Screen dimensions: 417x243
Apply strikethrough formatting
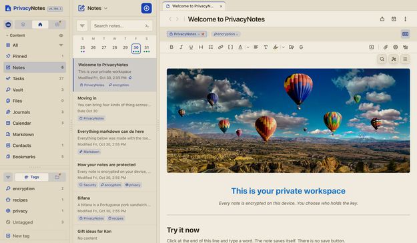coord(301,47)
